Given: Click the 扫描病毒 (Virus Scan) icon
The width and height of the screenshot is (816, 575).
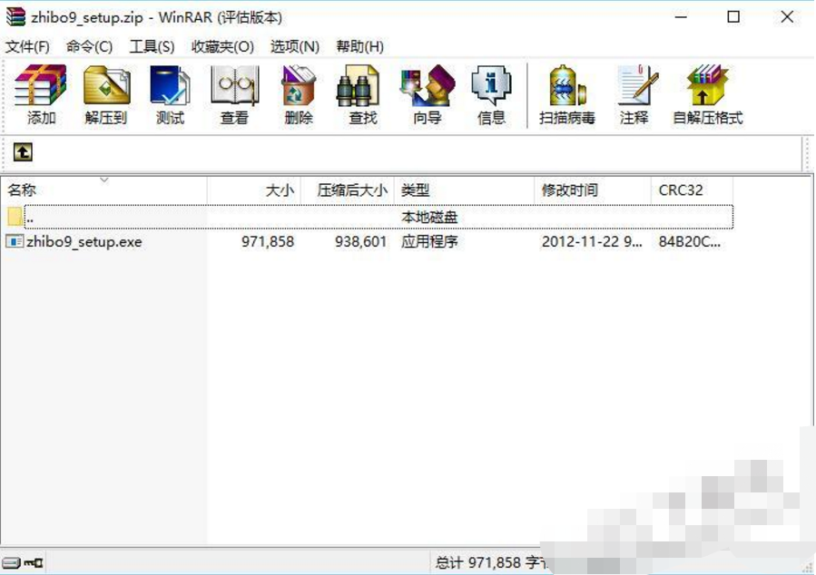Looking at the screenshot, I should [x=567, y=95].
